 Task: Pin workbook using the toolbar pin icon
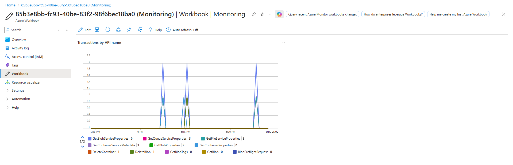point(129,30)
